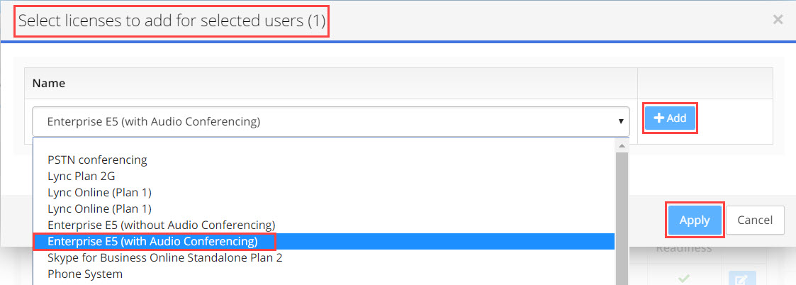Screen dimensions: 796x285
Task: Choose Lync Plan 2G option
Action: pyautogui.click(x=82, y=177)
